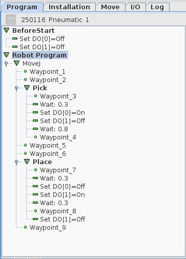Viewport: 186px width, 259px height.
Task: Switch to the Installation tab
Action: click(69, 7)
